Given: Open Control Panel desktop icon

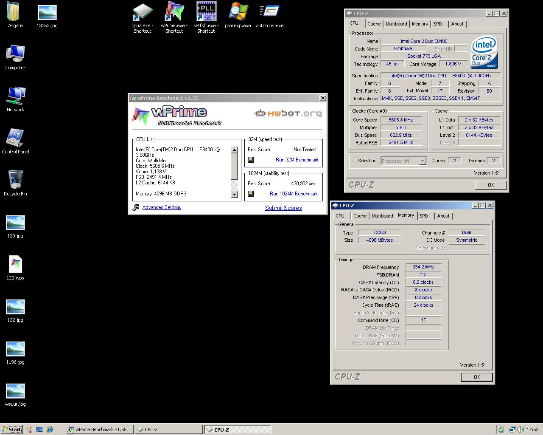Looking at the screenshot, I should (x=15, y=141).
